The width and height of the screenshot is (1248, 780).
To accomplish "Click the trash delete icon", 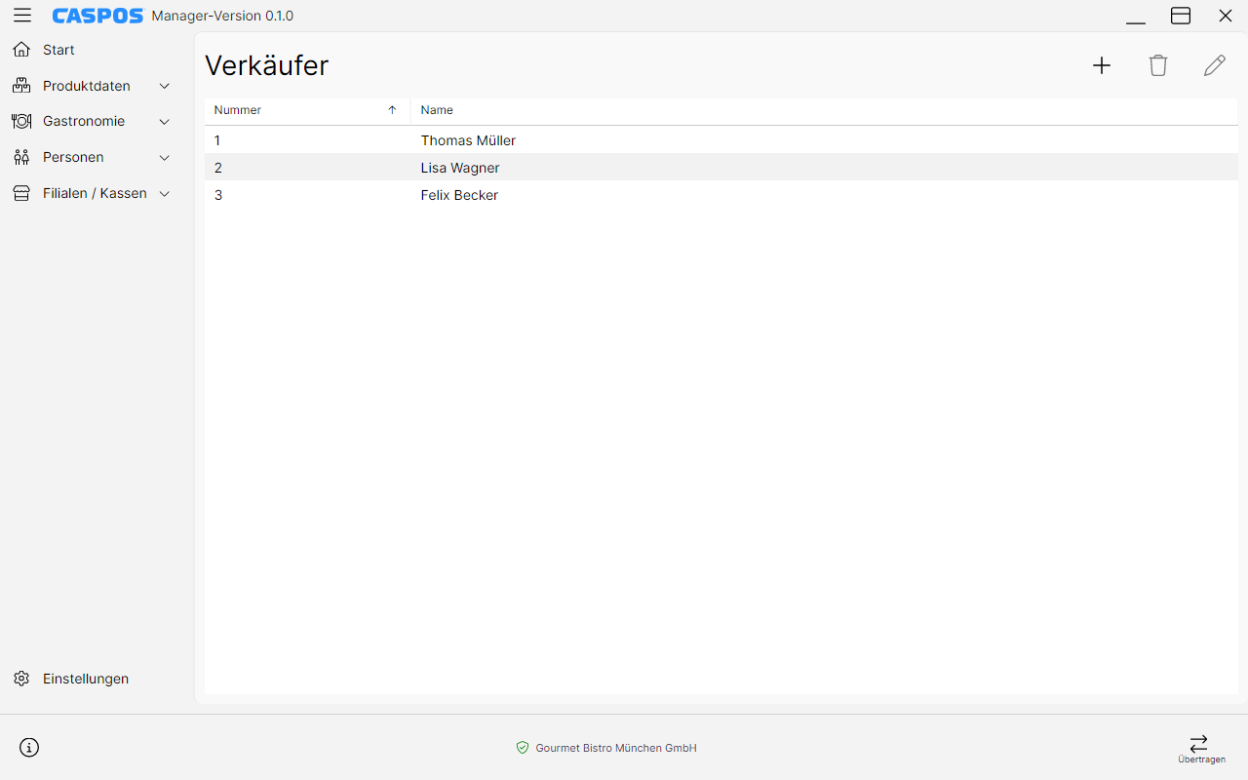I will click(x=1158, y=65).
